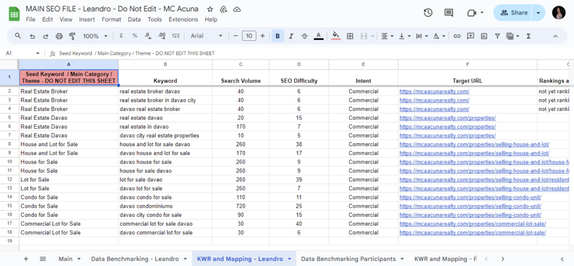Show the side panel arrow
This screenshot has height=266, width=574.
[x=562, y=259]
